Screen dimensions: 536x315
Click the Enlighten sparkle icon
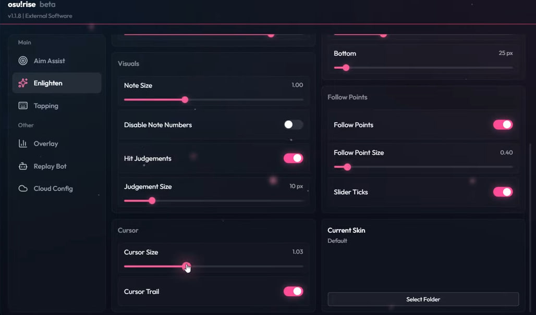click(x=23, y=83)
